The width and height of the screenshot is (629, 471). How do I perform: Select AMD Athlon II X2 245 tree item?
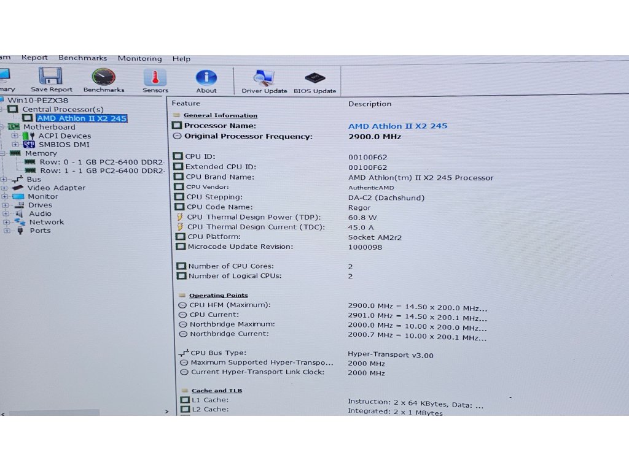click(x=82, y=118)
